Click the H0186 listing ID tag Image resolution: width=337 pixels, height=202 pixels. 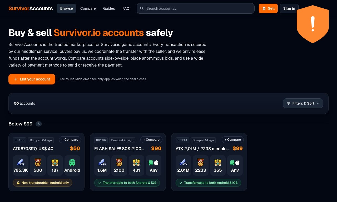tap(101, 140)
